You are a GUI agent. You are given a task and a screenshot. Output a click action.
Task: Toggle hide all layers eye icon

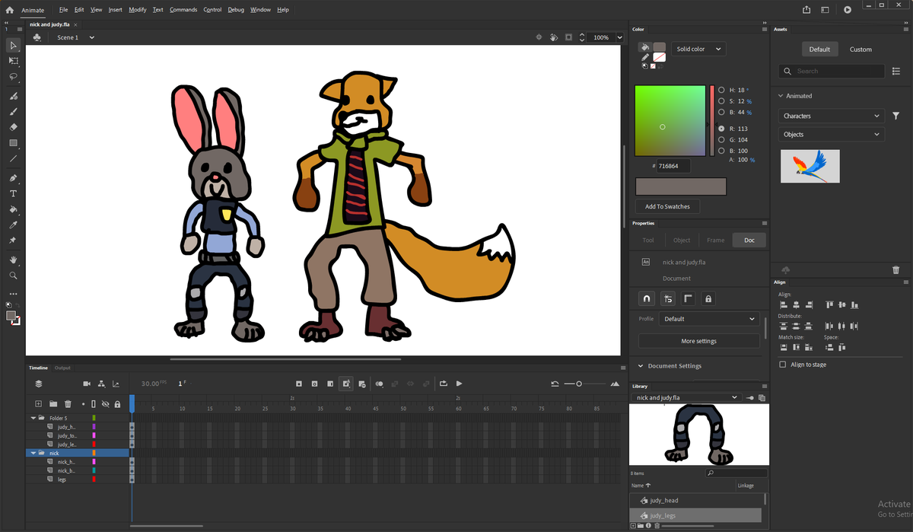105,404
